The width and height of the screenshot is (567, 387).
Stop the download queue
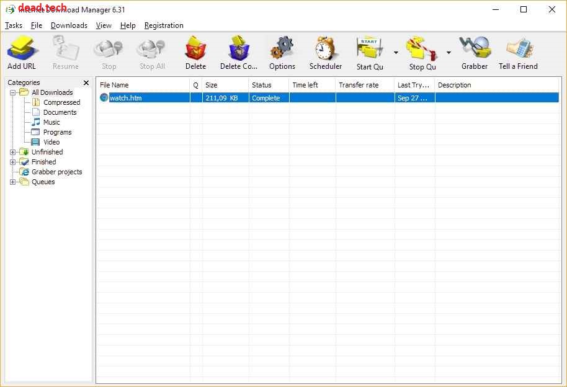coord(421,50)
